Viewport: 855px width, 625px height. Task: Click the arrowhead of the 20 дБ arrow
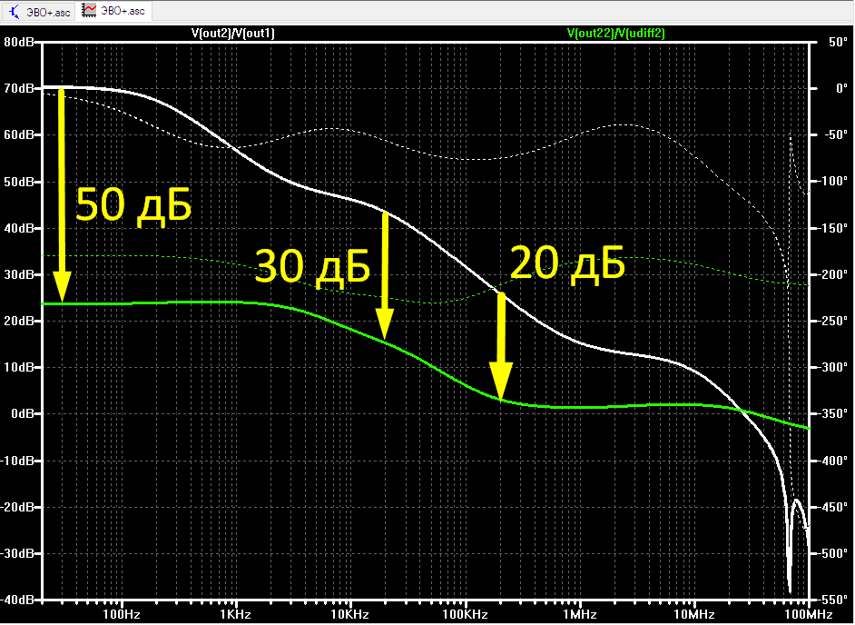pos(501,382)
